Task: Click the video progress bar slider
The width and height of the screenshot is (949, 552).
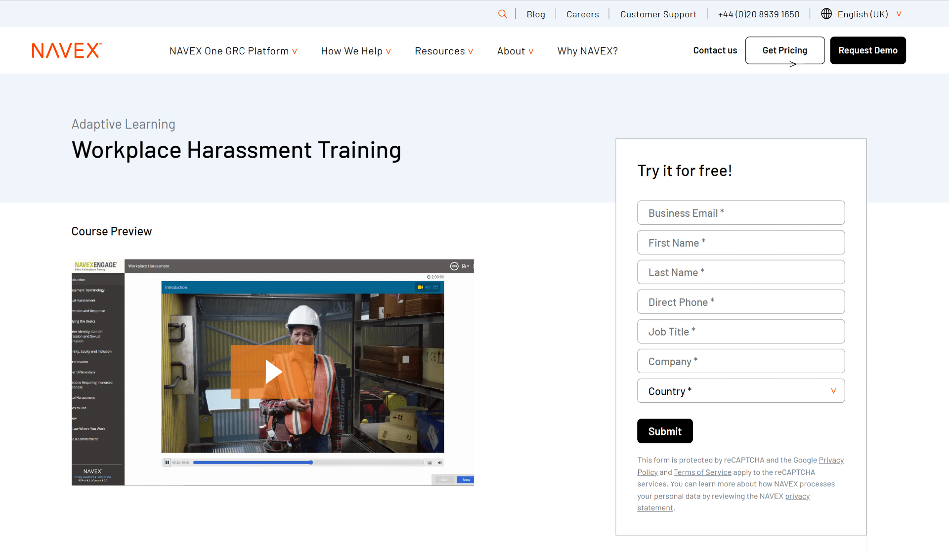Action: click(x=311, y=463)
